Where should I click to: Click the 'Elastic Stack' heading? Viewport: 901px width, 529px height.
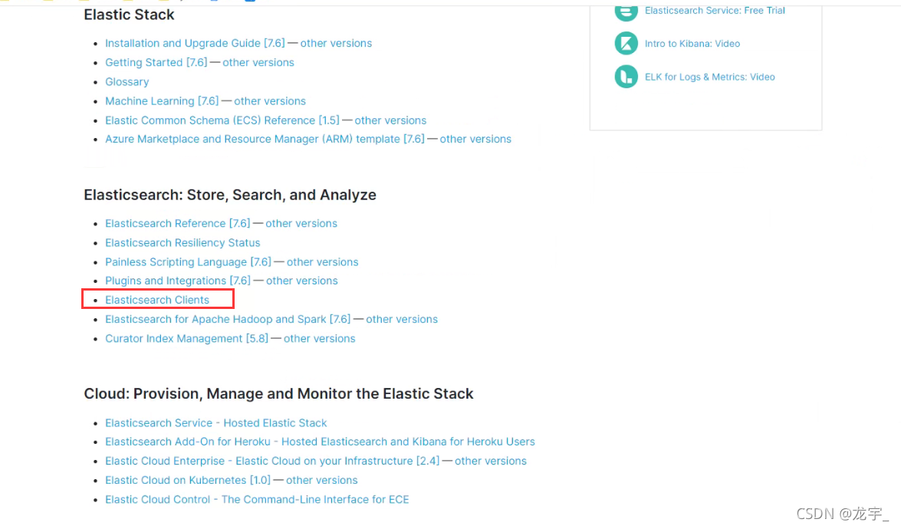(129, 15)
